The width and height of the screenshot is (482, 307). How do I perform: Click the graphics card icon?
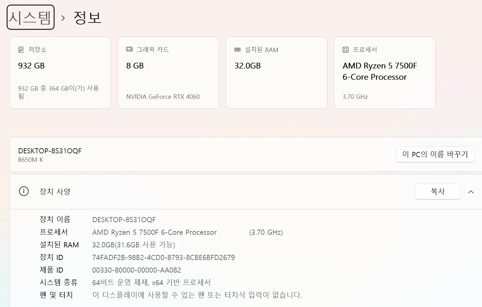tap(129, 49)
